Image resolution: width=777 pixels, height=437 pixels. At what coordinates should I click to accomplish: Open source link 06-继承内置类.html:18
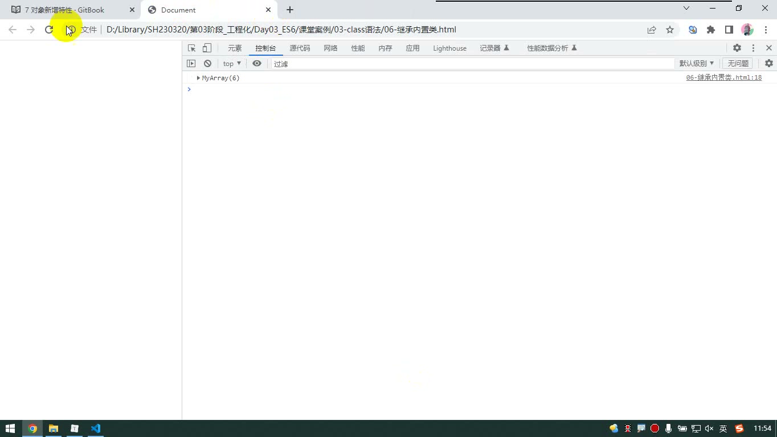723,78
